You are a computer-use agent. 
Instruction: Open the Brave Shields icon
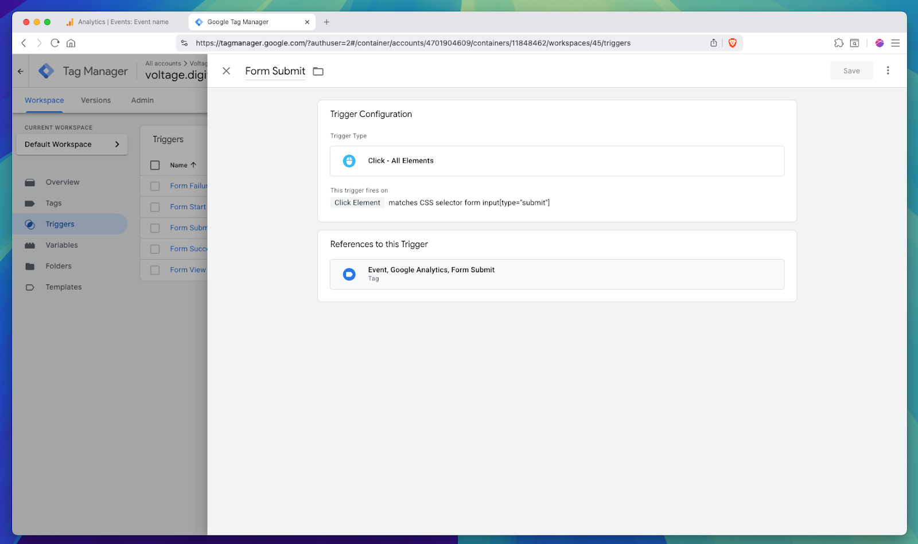733,43
